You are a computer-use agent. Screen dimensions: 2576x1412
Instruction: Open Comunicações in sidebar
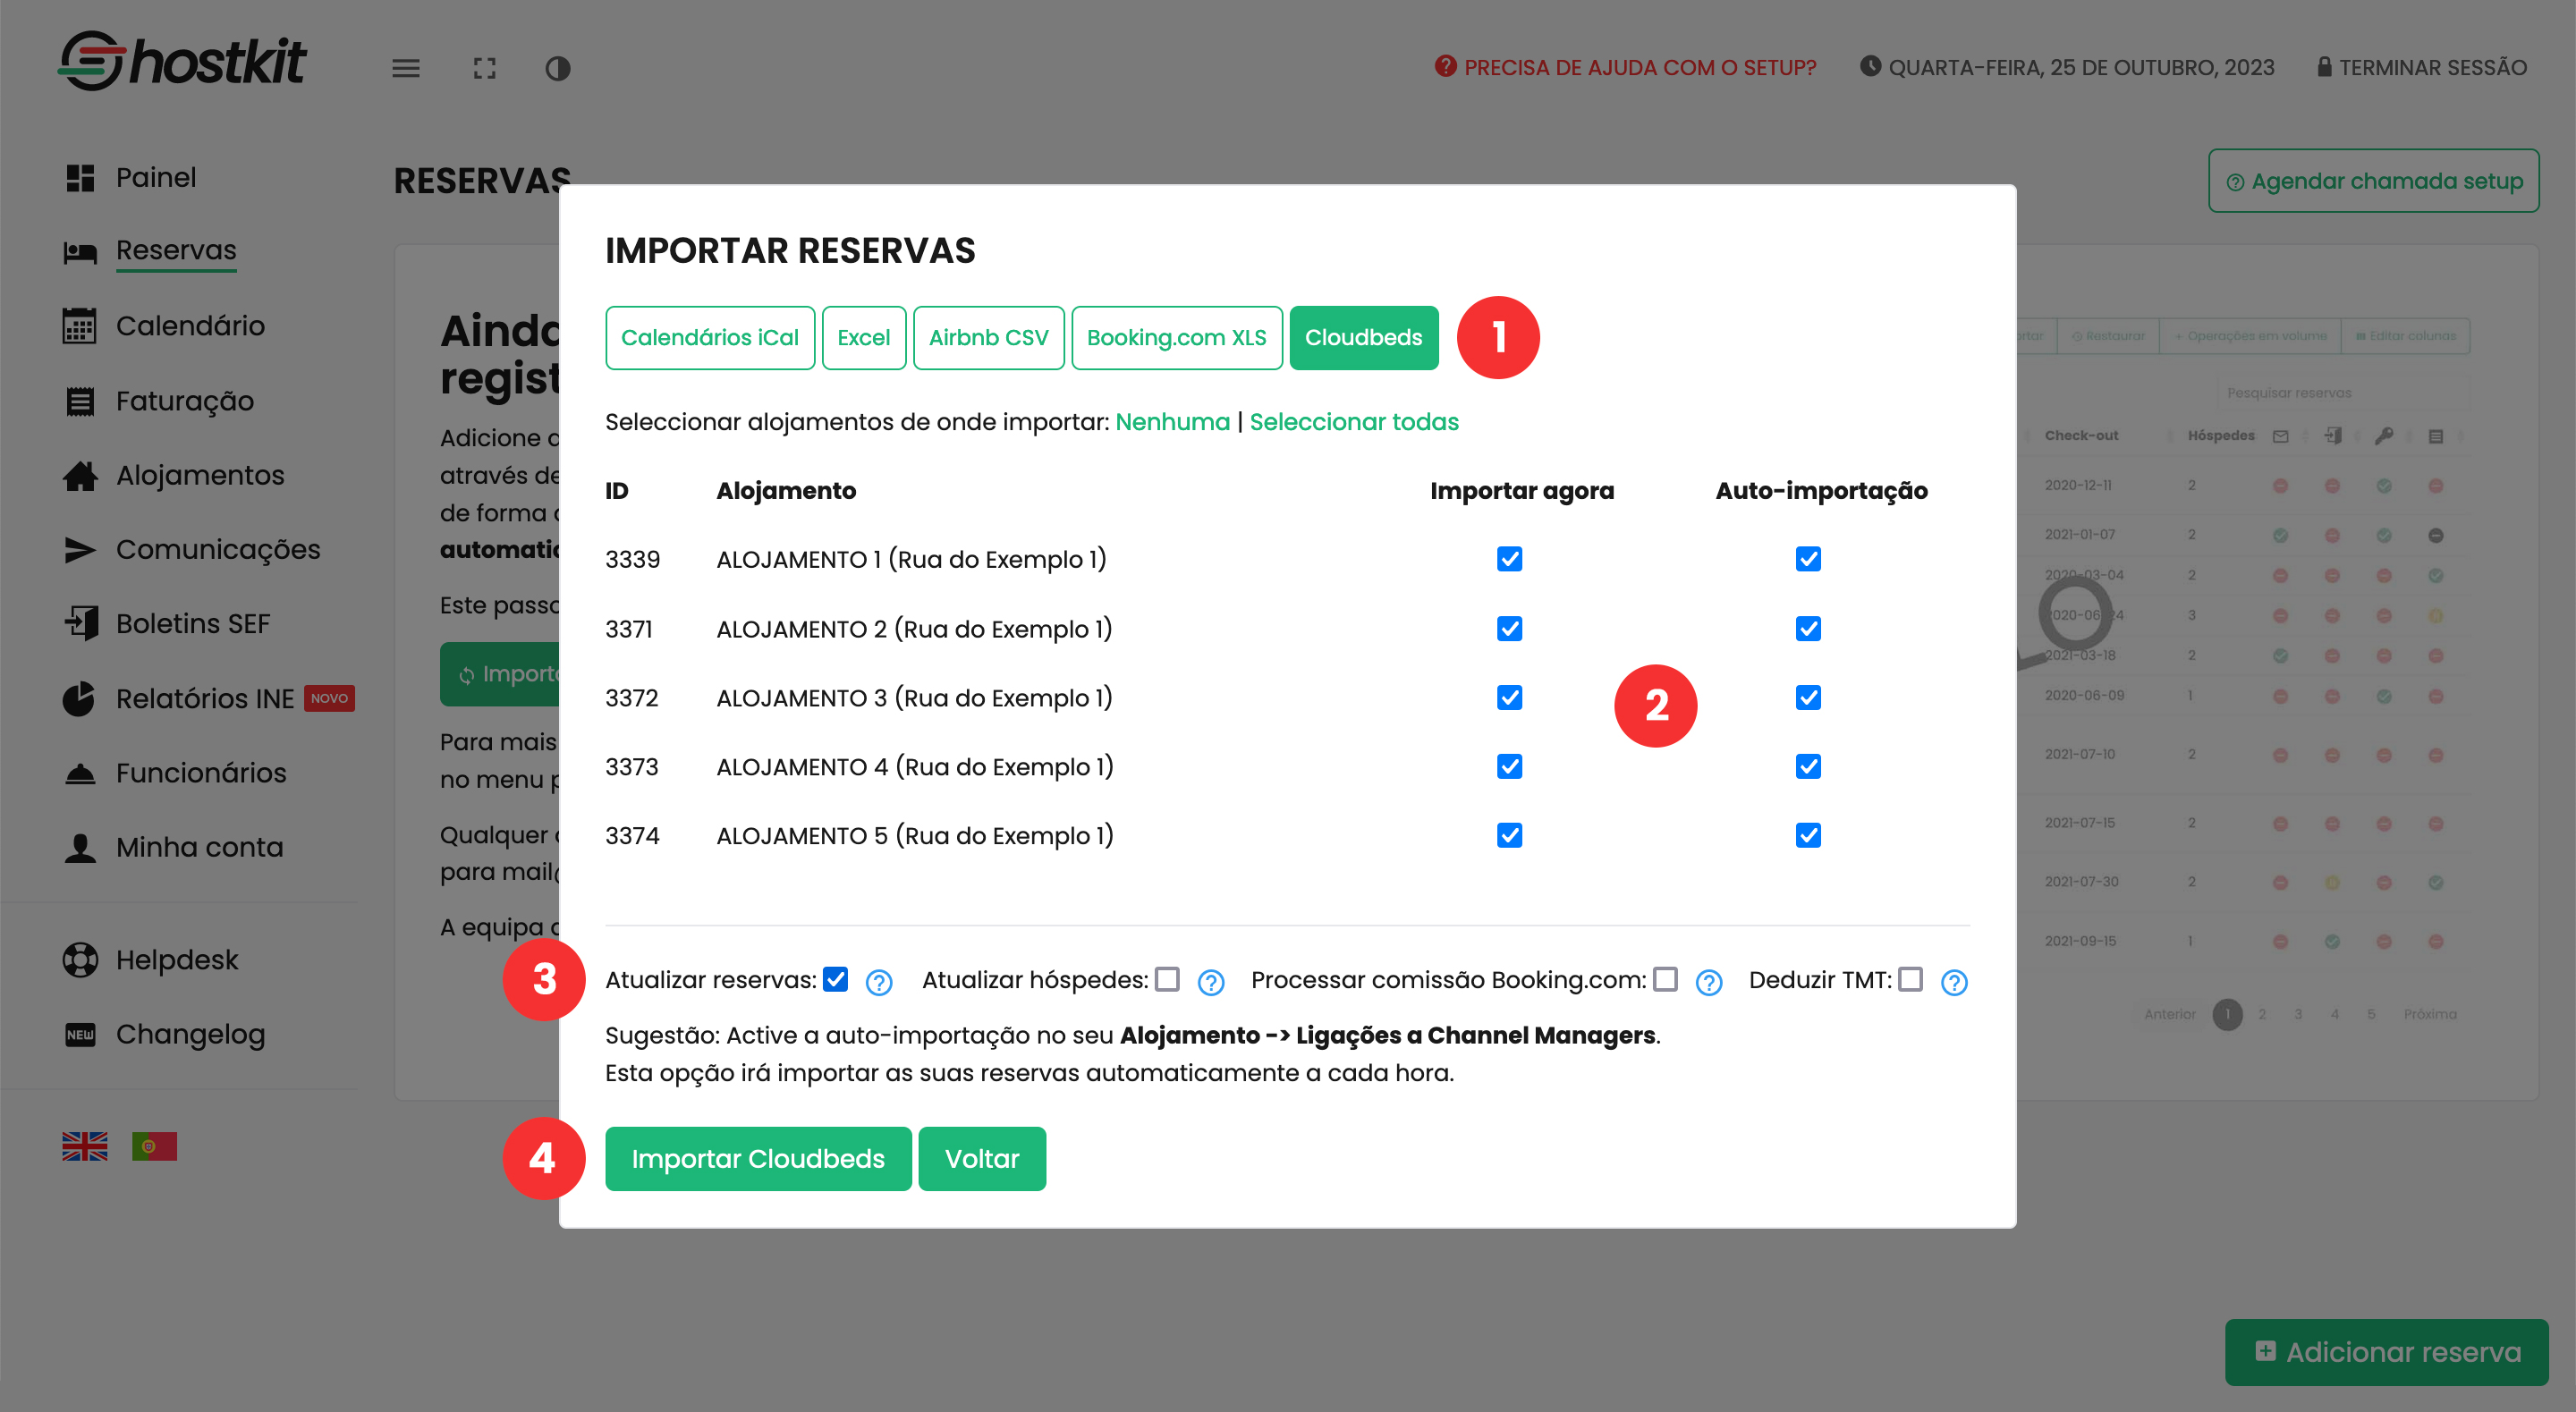tap(218, 549)
